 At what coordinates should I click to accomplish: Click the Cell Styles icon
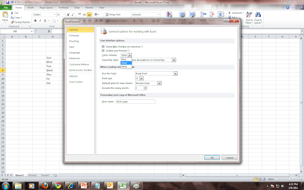pos(192,15)
